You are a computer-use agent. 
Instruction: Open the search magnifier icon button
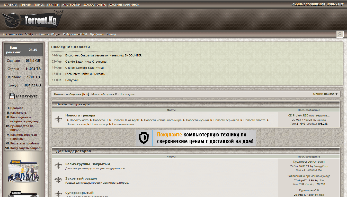pyautogui.click(x=340, y=34)
